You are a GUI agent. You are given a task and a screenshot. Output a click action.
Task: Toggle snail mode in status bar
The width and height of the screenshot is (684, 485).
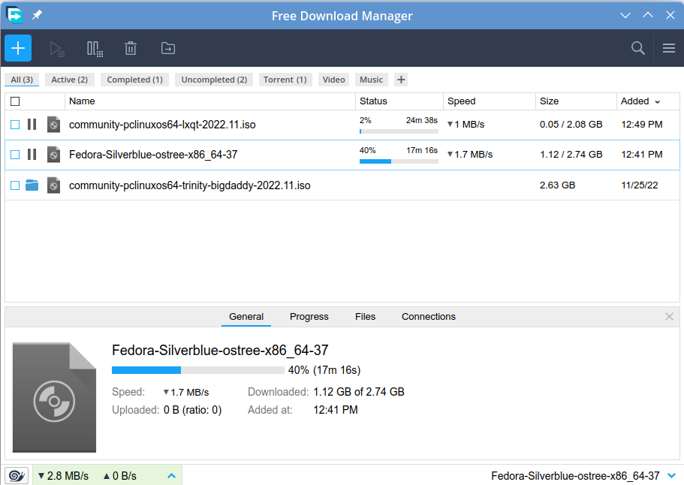(x=17, y=475)
